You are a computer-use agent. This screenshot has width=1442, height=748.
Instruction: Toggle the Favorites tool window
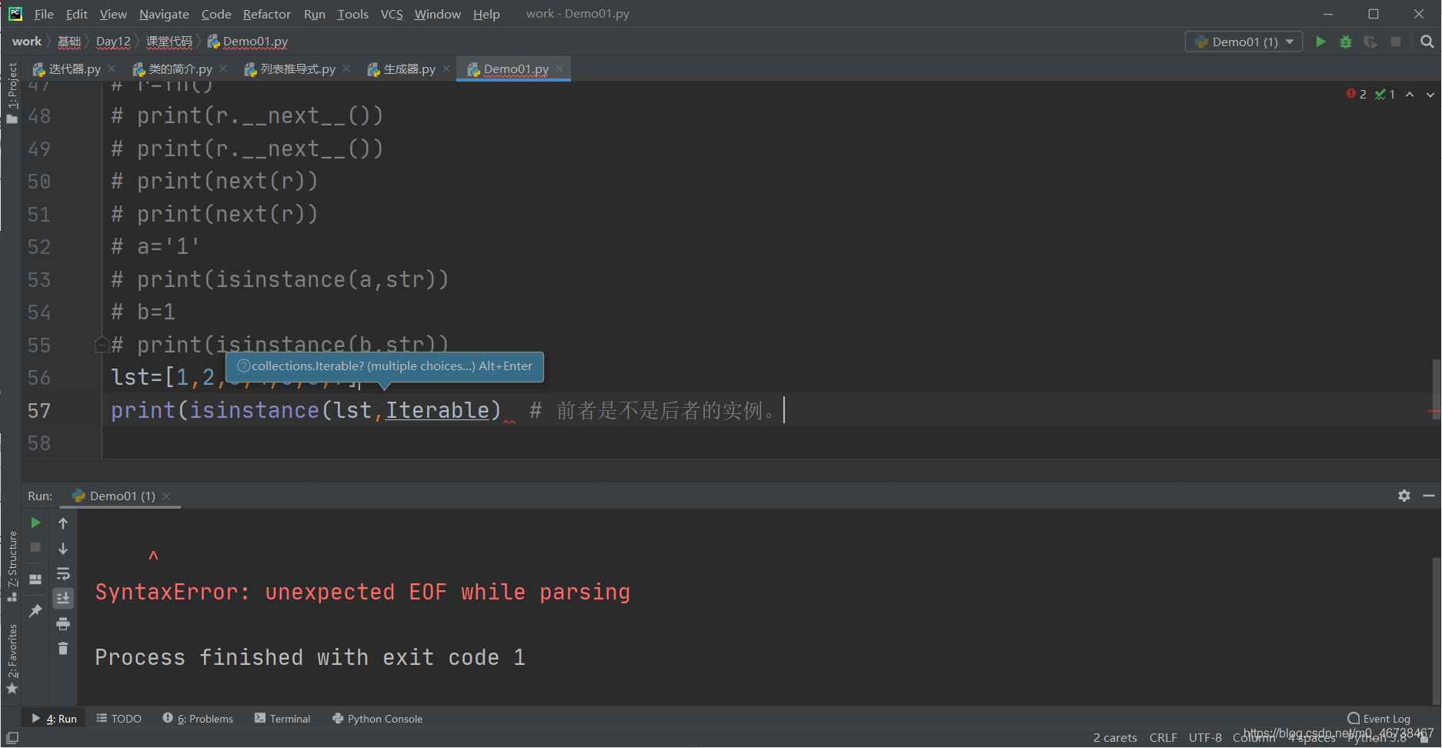tap(12, 659)
